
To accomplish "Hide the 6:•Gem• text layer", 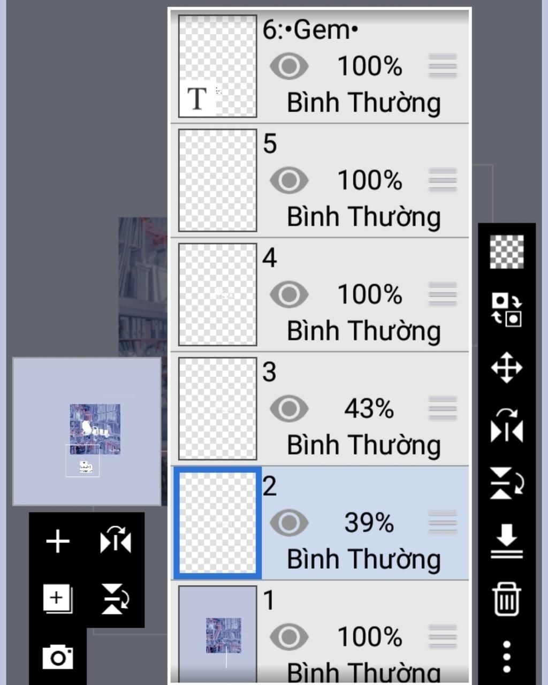I will (x=289, y=66).
